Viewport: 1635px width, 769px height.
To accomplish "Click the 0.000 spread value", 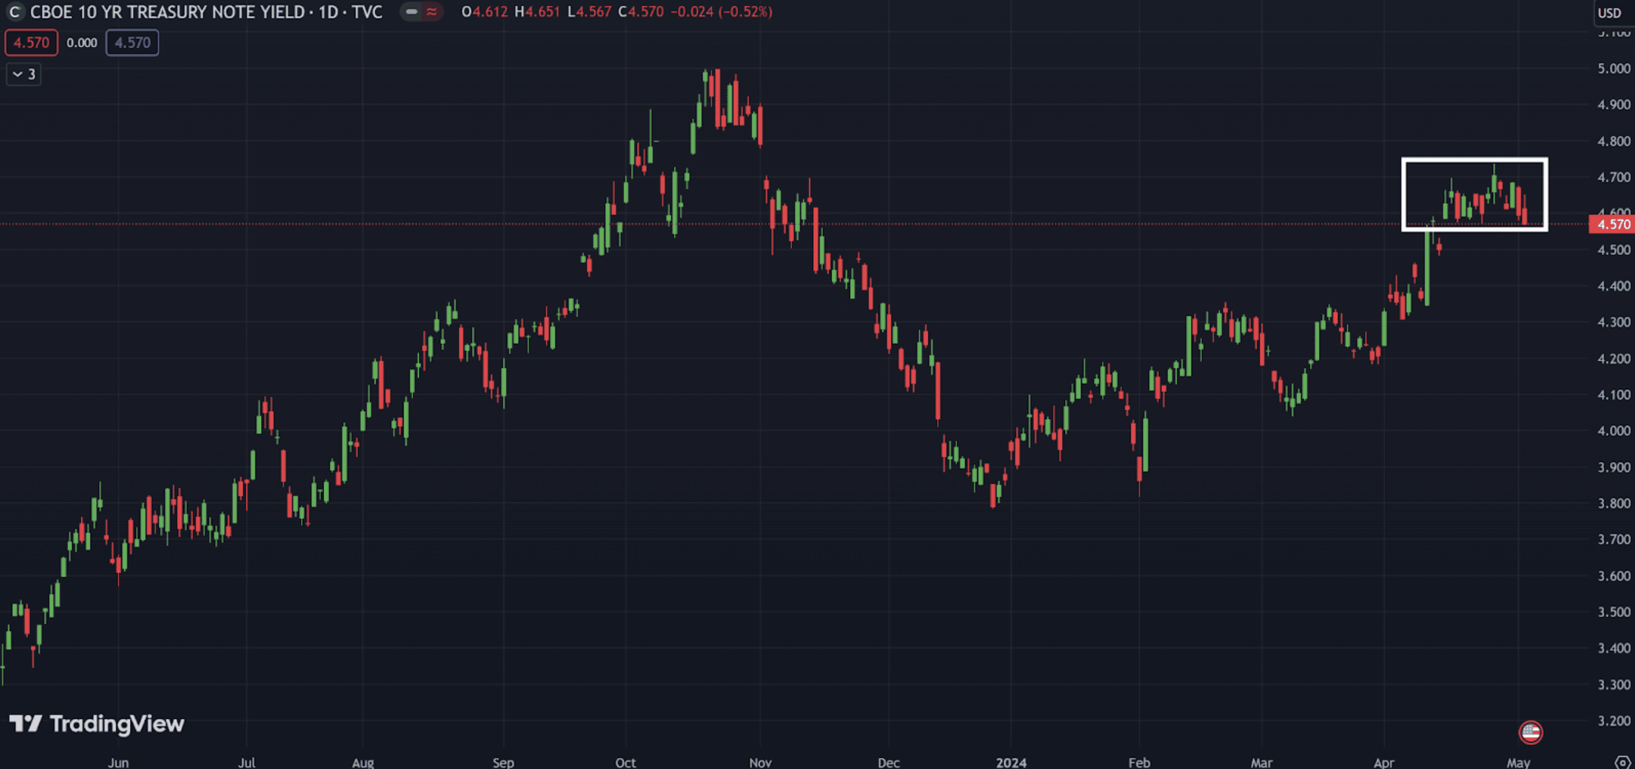I will tap(82, 43).
